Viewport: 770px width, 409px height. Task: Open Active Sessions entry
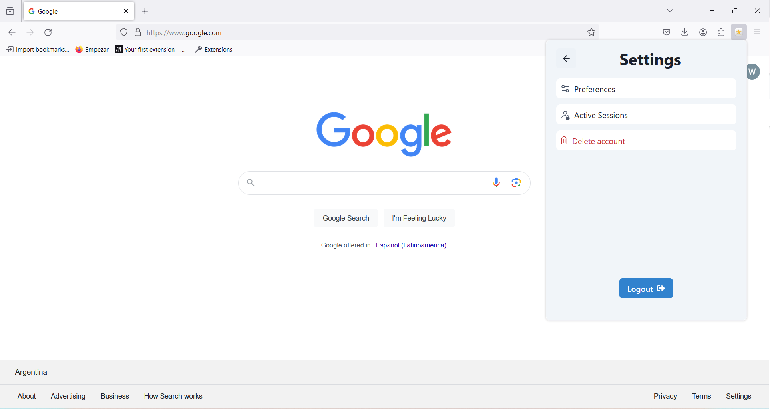(x=646, y=115)
